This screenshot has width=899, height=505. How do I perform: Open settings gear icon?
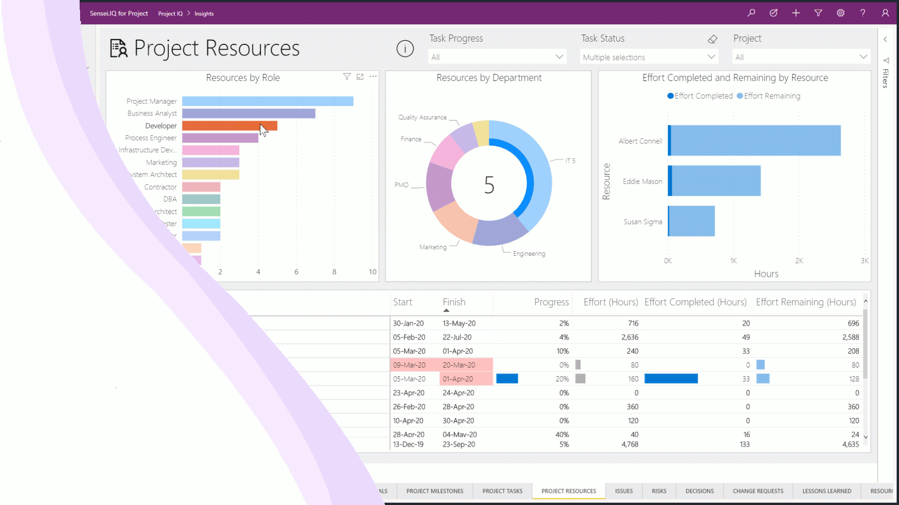pos(840,13)
